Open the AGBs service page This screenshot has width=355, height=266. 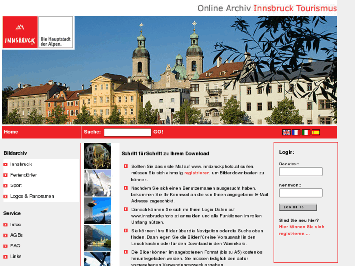(x=17, y=235)
